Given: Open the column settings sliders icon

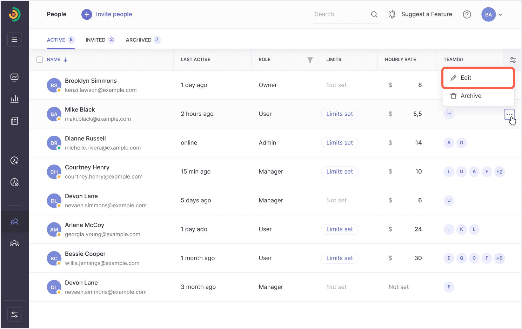Looking at the screenshot, I should point(513,60).
